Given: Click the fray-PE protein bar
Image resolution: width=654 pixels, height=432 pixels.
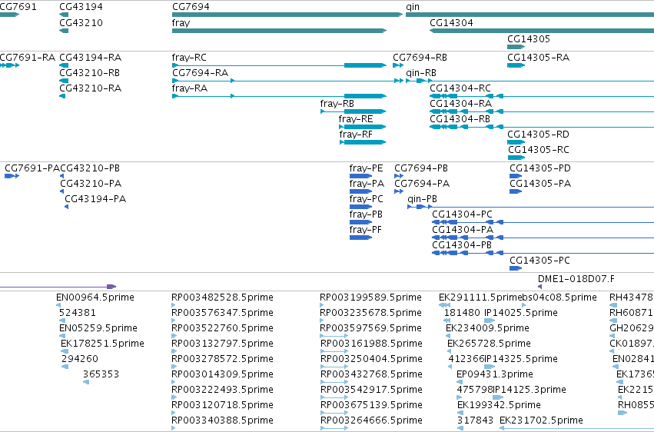Looking at the screenshot, I should (x=360, y=176).
